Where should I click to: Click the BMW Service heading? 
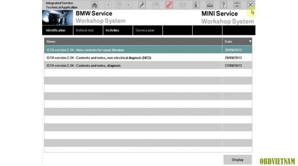coord(94,14)
